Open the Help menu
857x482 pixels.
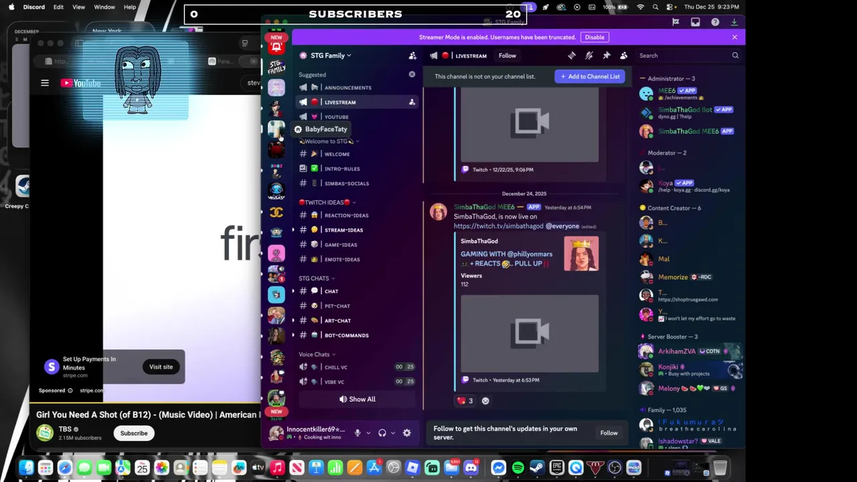pos(130,7)
